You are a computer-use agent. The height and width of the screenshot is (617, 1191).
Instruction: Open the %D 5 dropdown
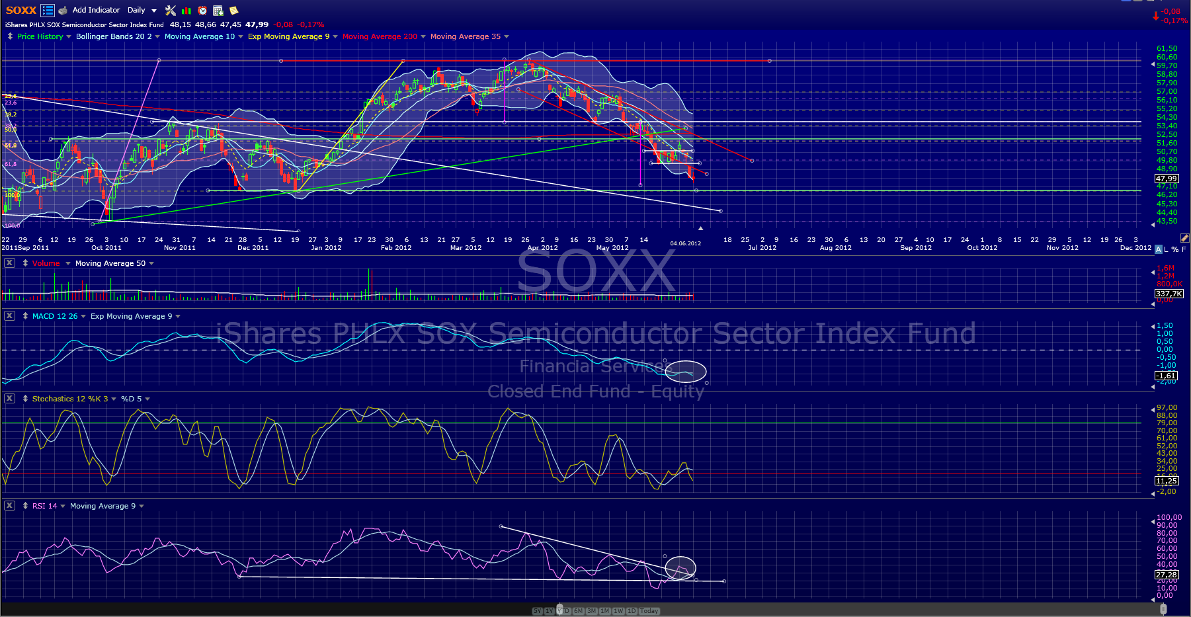tap(147, 399)
